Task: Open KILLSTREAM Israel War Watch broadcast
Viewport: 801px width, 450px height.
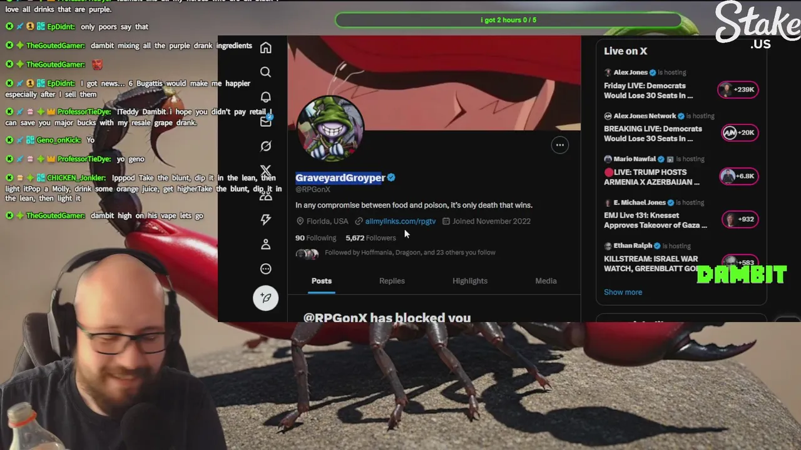Action: tap(651, 263)
